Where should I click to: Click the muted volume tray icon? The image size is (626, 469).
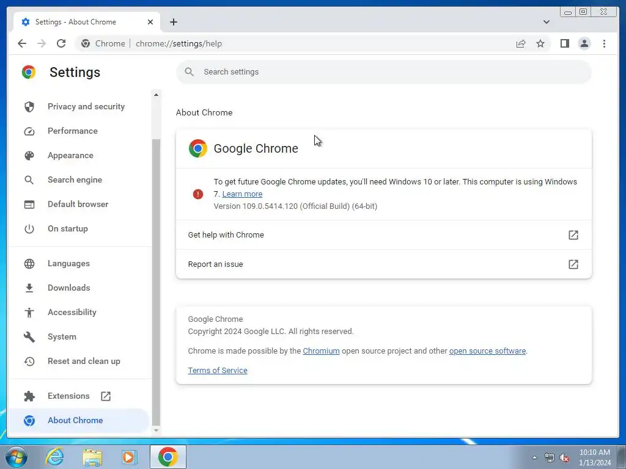564,458
